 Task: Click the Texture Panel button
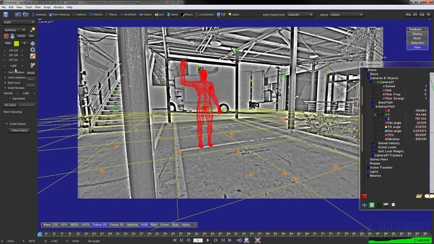click(20, 130)
